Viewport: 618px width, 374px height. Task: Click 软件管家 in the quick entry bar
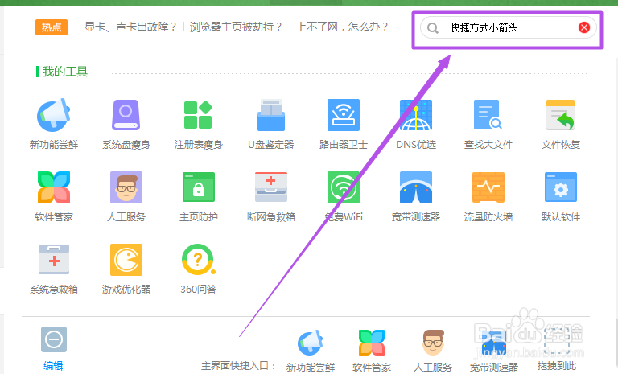(371, 351)
